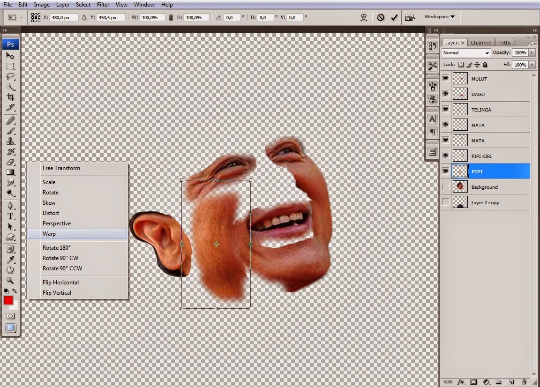
Task: Select the Lasso tool
Action: (x=10, y=76)
